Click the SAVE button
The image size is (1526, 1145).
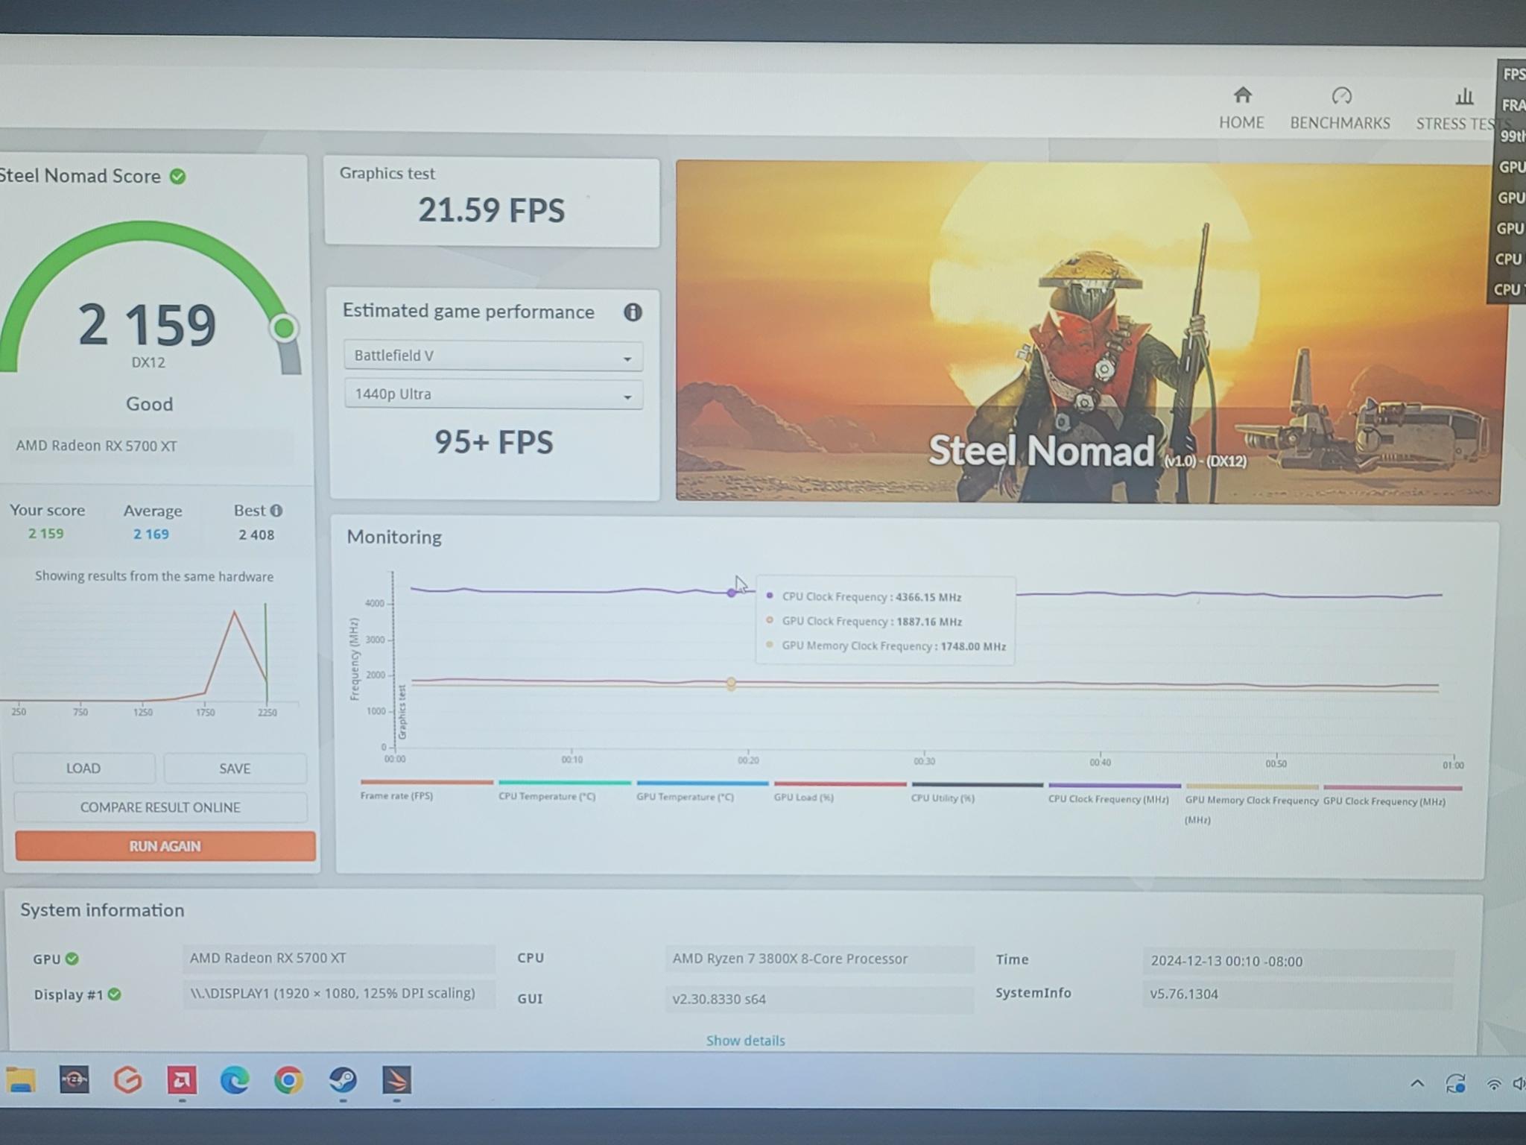click(x=235, y=769)
